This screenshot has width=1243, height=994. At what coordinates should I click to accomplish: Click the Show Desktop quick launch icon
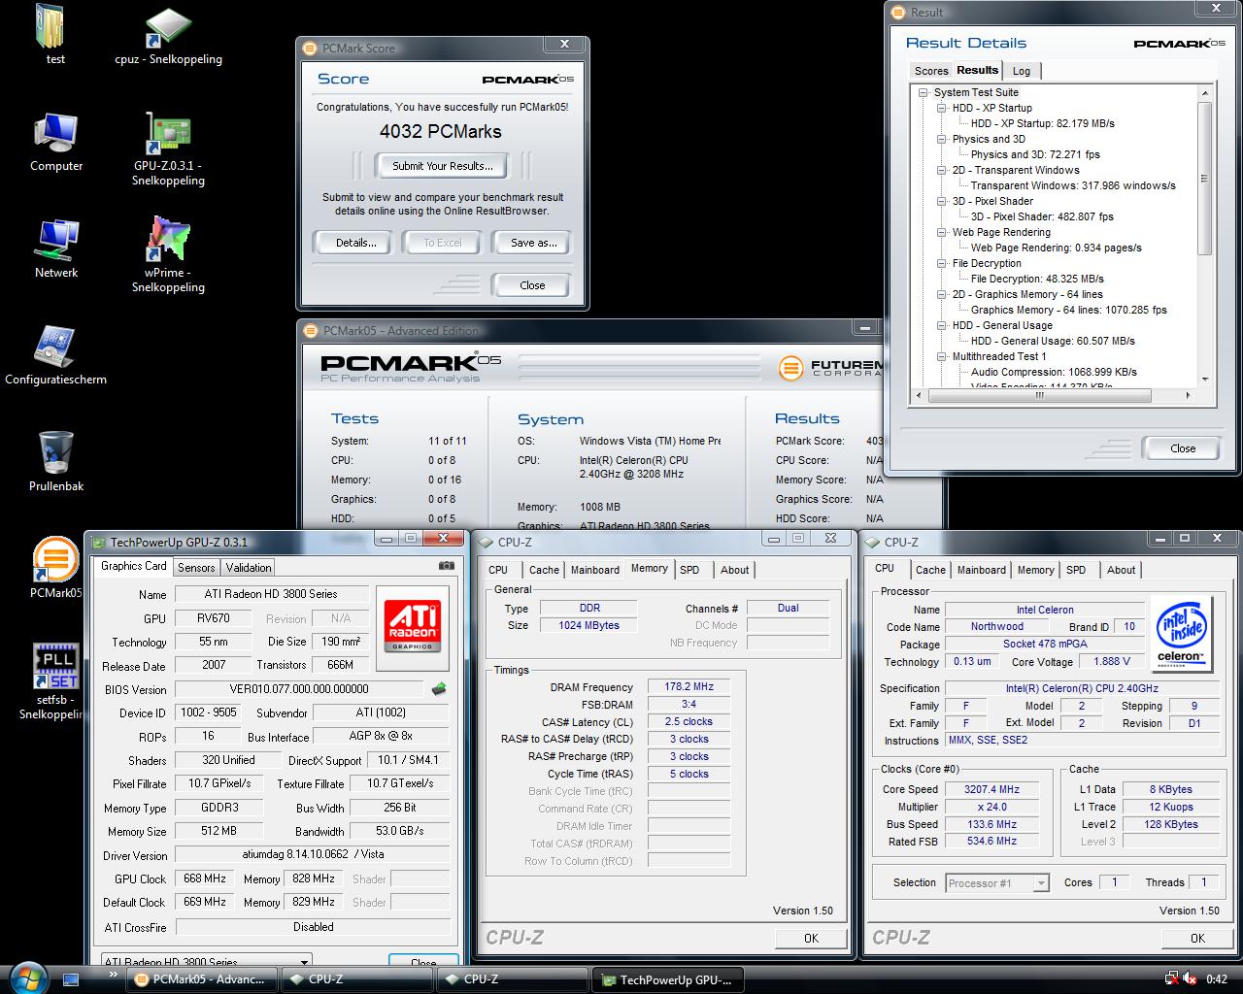[71, 979]
